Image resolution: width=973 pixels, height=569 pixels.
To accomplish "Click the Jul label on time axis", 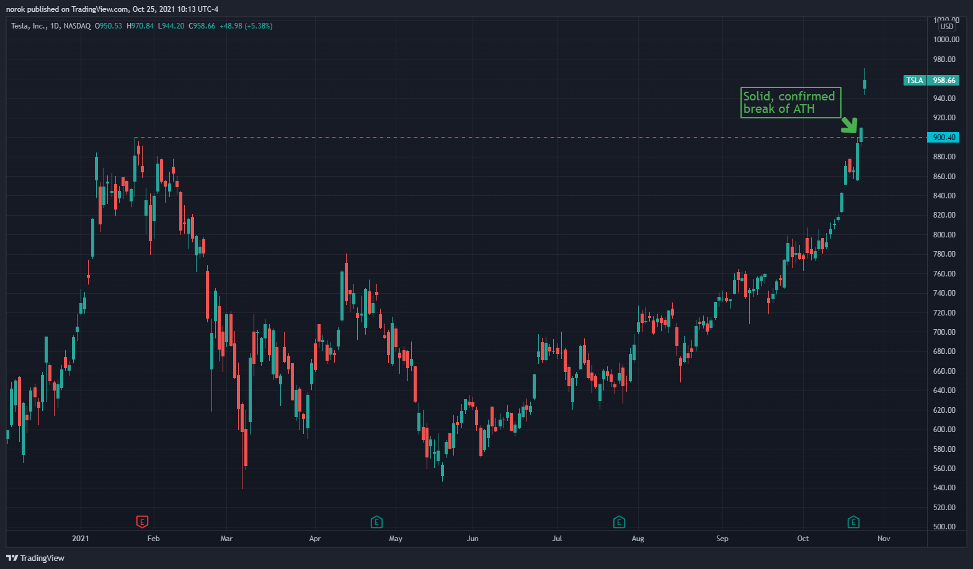I will [x=557, y=539].
